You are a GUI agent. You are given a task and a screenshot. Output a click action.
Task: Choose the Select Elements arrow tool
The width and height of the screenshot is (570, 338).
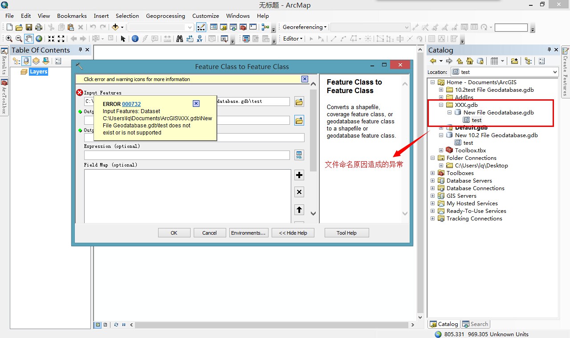coord(123,39)
